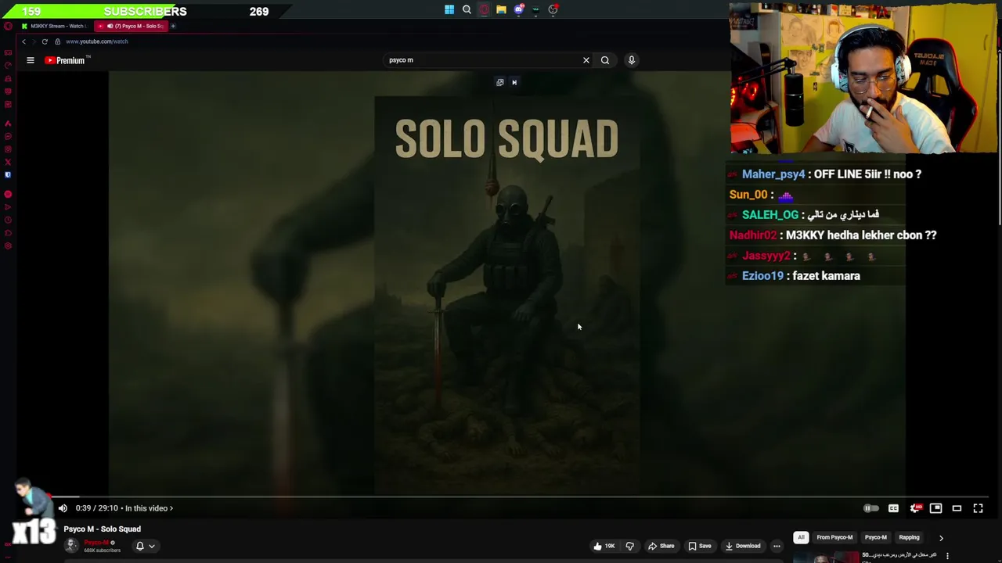Open Instagram in Opera sidebar
This screenshot has height=563, width=1002.
[x=8, y=149]
